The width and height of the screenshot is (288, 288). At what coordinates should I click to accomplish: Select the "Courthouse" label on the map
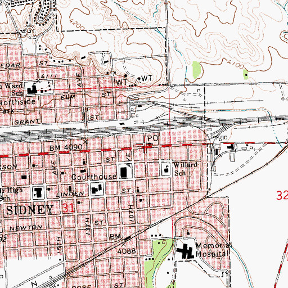pyautogui.click(x=94, y=177)
